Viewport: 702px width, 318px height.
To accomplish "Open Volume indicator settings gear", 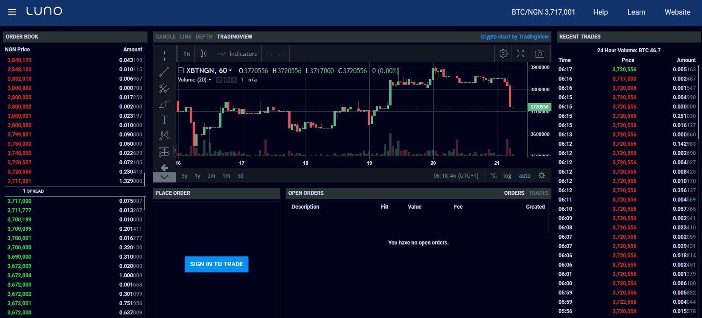I will click(x=227, y=80).
